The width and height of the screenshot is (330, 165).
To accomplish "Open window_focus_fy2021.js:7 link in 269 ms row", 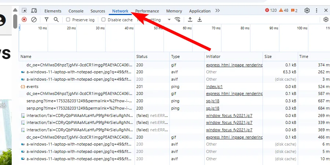I will pos(229,115).
